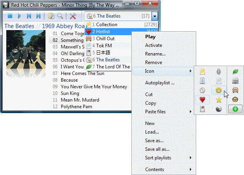Viewport: 244px width, 175px height.
Task: Open Autoplaylist ... from the context menu
Action: pos(164,83)
